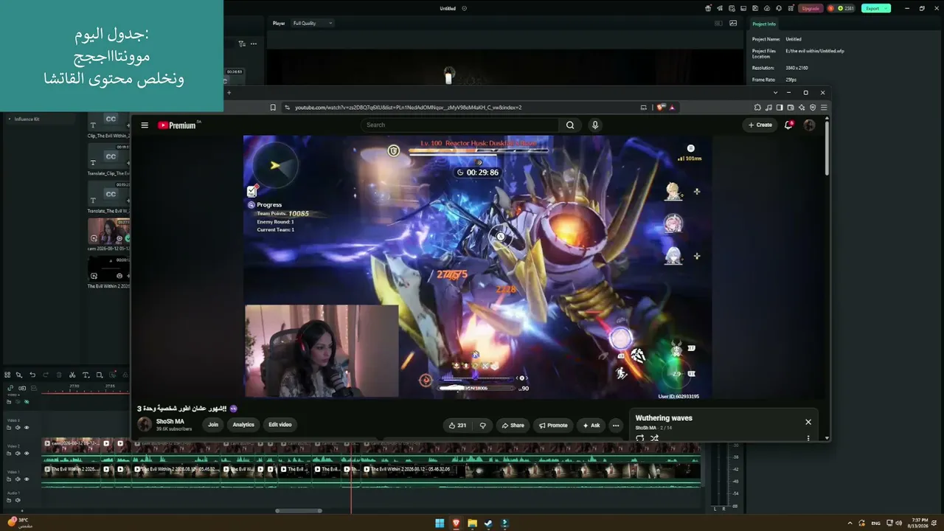Viewport: 944px width, 531px height.
Task: Click the Upgrade button in the editor
Action: click(x=811, y=8)
